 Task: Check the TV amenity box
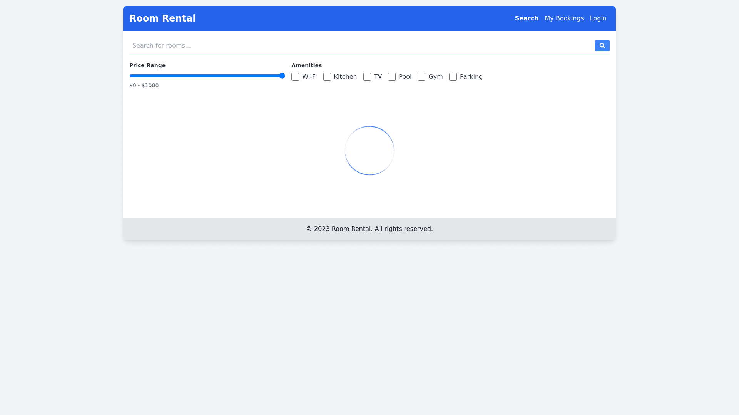click(x=367, y=77)
